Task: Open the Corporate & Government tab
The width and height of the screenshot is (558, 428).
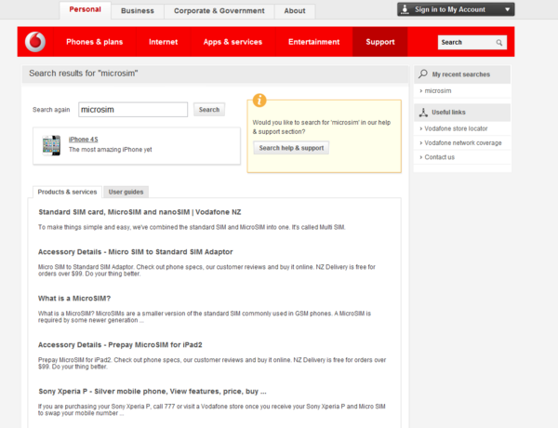Action: [x=219, y=11]
